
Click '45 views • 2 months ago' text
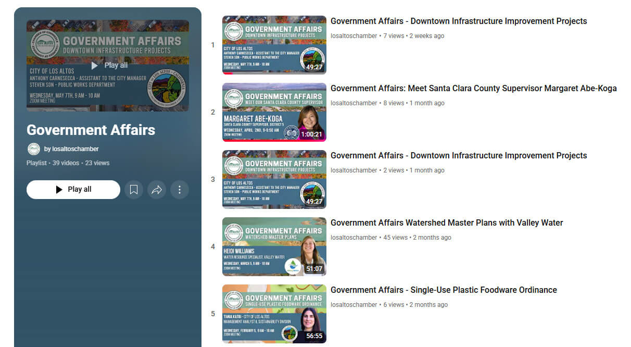coord(417,238)
